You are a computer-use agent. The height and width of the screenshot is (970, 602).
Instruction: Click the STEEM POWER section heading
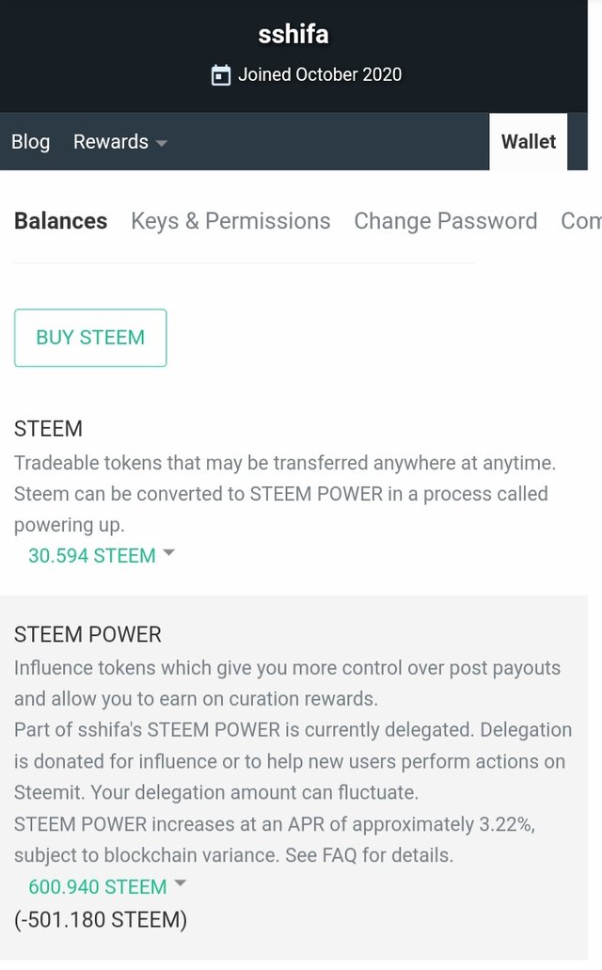pos(87,634)
